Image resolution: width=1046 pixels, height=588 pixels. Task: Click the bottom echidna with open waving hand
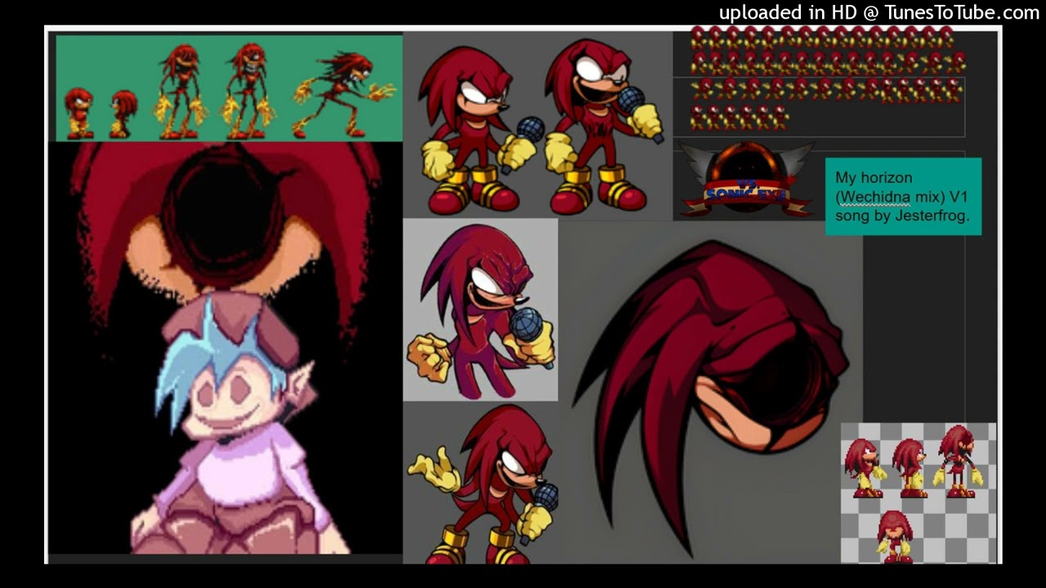point(484,484)
